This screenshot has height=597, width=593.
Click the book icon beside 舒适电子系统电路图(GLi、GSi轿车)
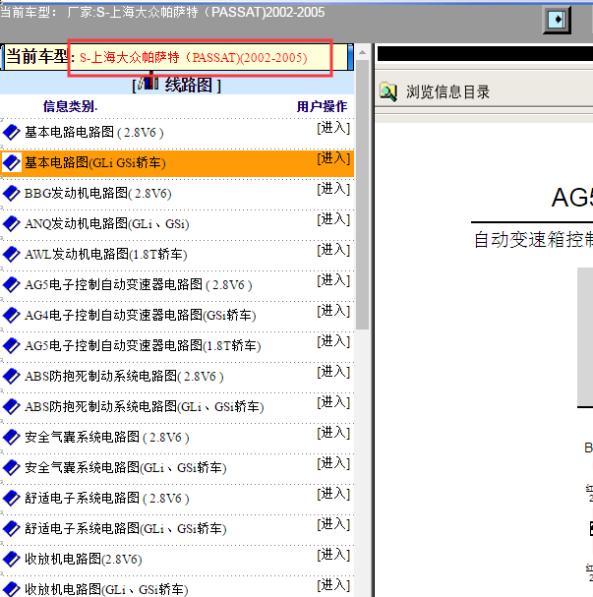pyautogui.click(x=12, y=528)
